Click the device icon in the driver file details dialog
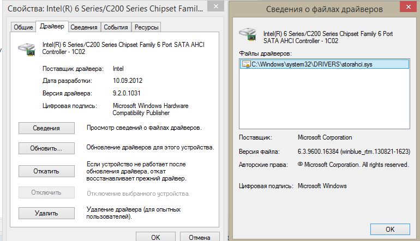 pos(248,35)
